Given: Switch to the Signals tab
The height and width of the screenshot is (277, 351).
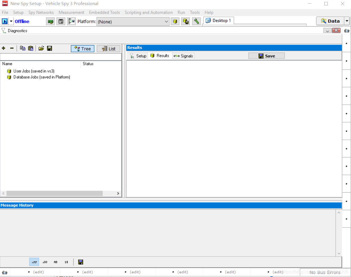Looking at the screenshot, I should (183, 56).
